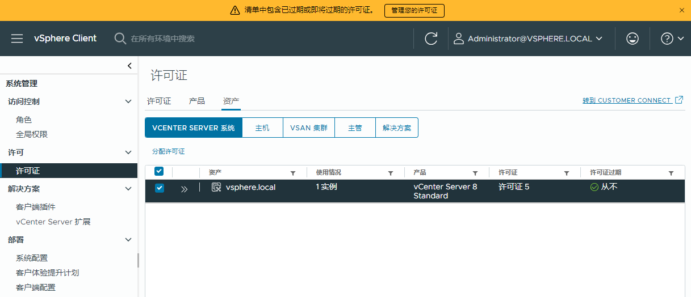Click the search magnifier icon
The width and height of the screenshot is (691, 297).
[120, 39]
